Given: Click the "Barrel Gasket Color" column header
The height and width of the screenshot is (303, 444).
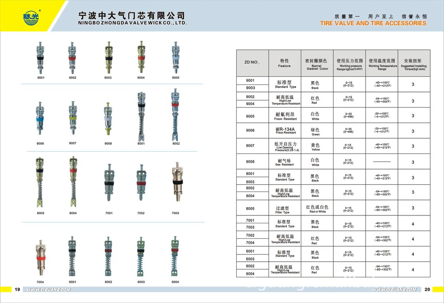Looking at the screenshot, I should click(317, 63).
